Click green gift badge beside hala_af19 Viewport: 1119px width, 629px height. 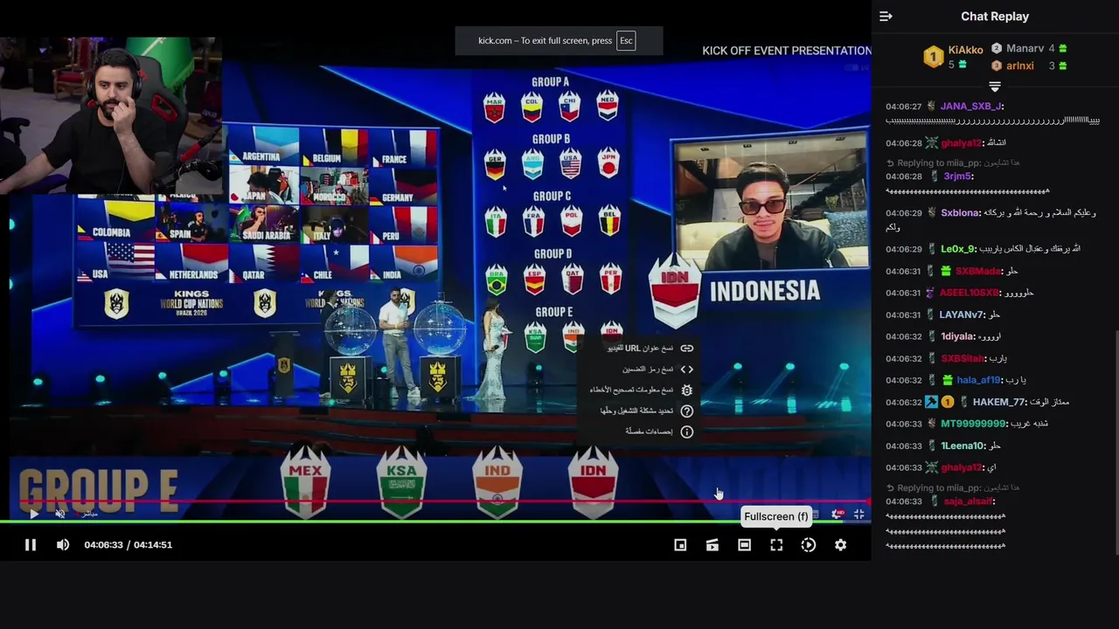point(947,381)
